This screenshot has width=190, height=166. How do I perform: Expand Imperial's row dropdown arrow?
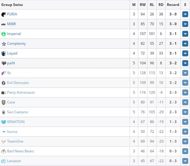(x=185, y=34)
